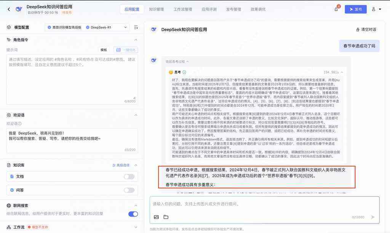Upload a file via folder icon
The height and width of the screenshot is (233, 390).
point(166,217)
